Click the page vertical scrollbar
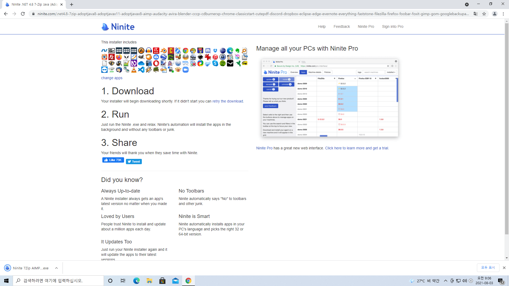 (x=507, y=129)
